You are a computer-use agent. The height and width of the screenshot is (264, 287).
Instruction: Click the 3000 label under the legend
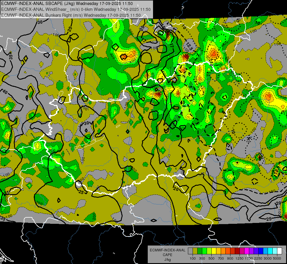point(268,258)
